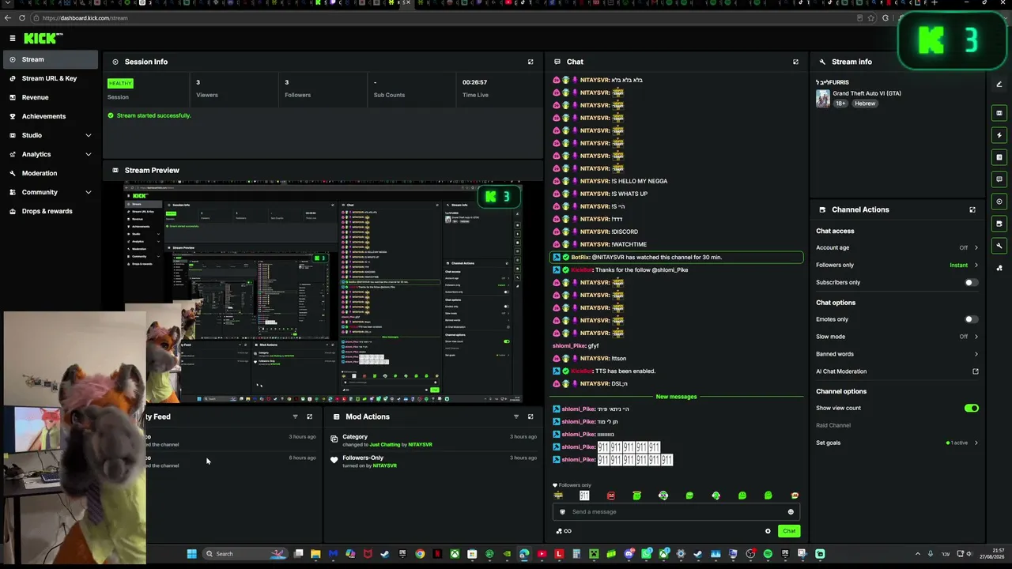Open Stream URL & Key page

[51, 78]
